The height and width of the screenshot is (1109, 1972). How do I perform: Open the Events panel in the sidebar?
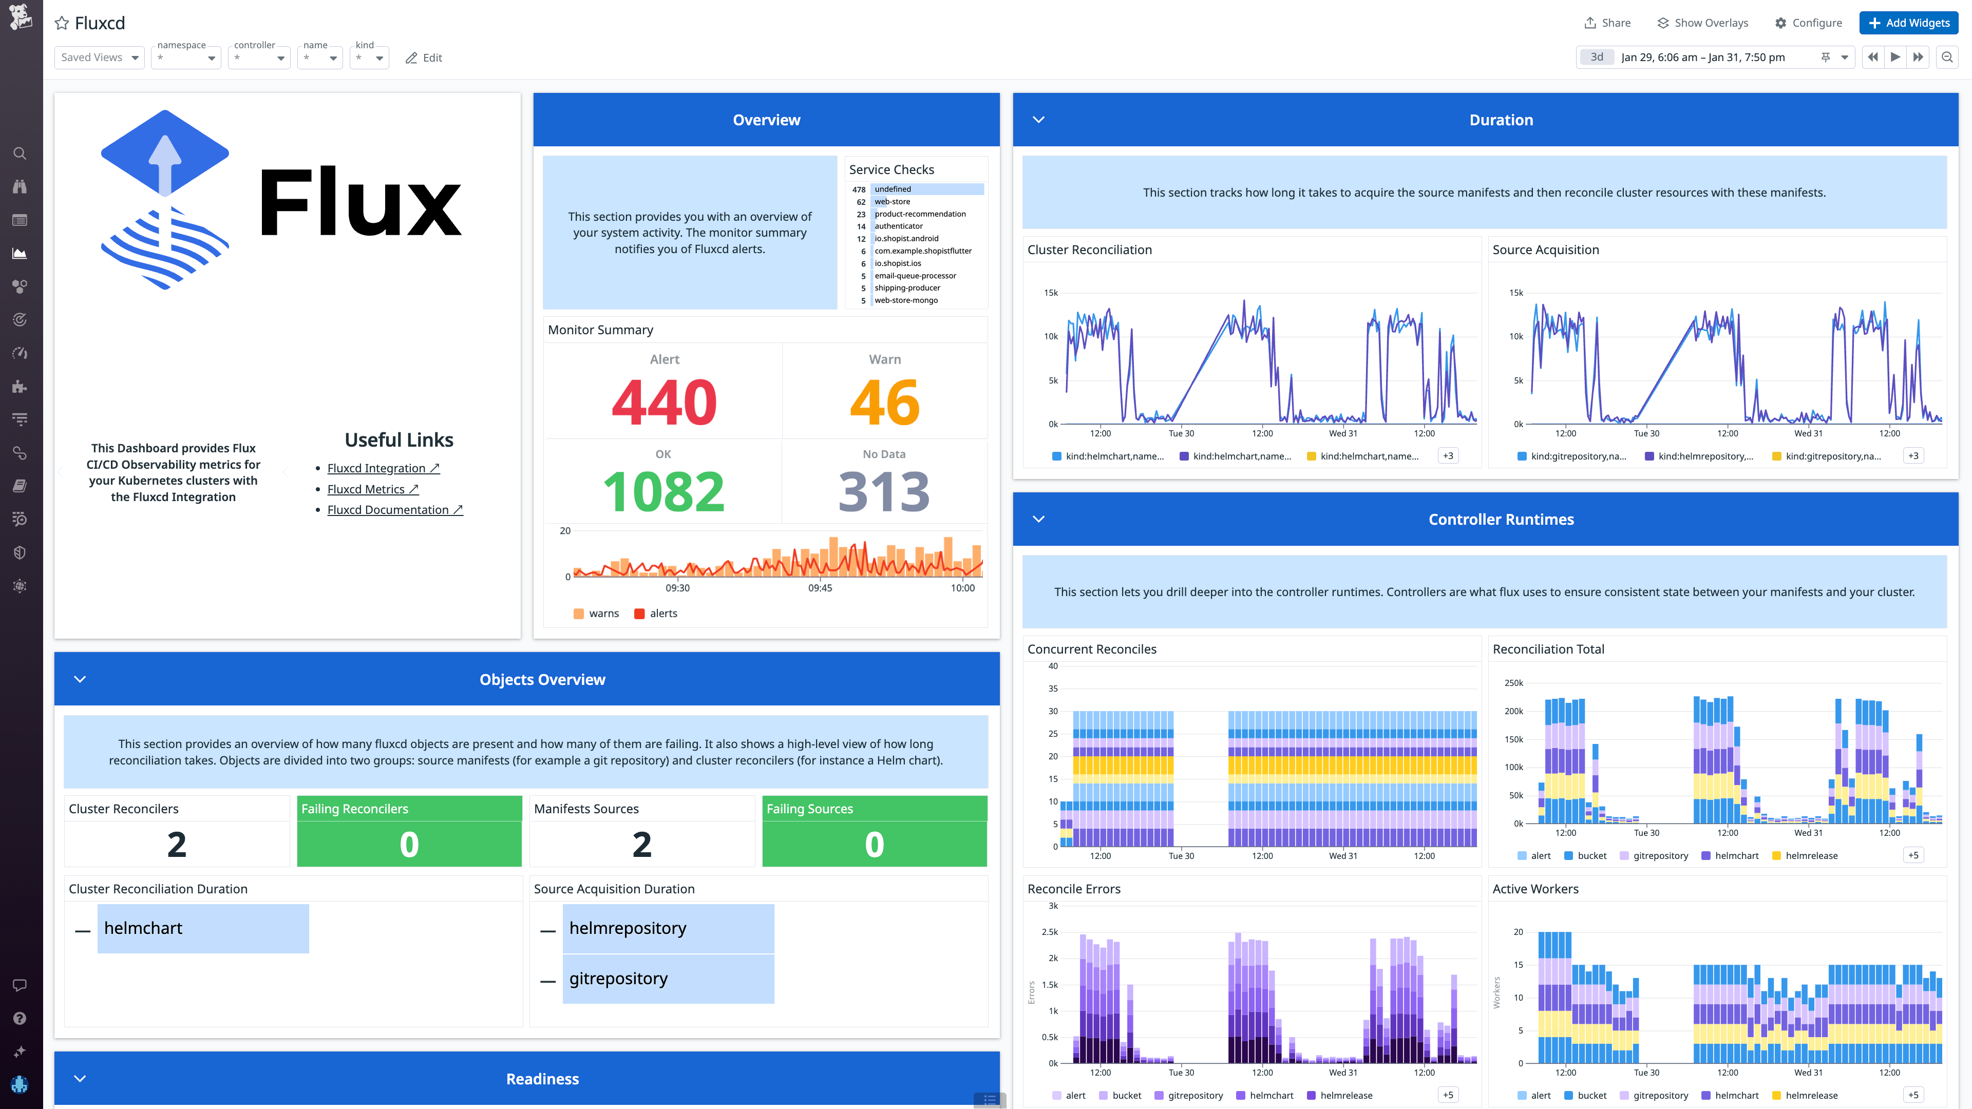20,220
